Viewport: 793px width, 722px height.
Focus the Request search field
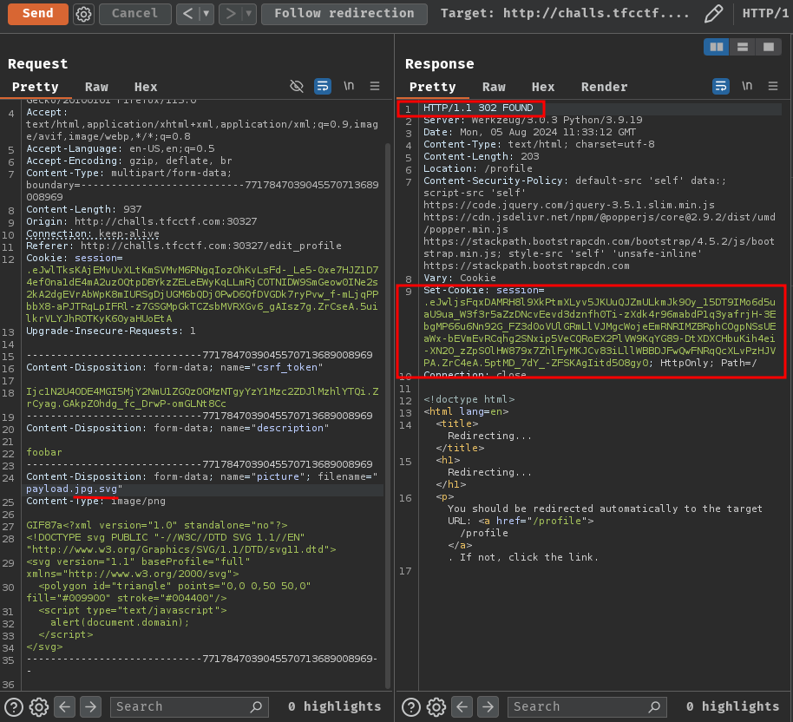coord(189,707)
